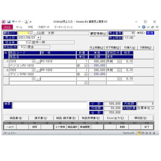Click the row selector for row No. 1
The image size is (161, 161).
[6, 64]
